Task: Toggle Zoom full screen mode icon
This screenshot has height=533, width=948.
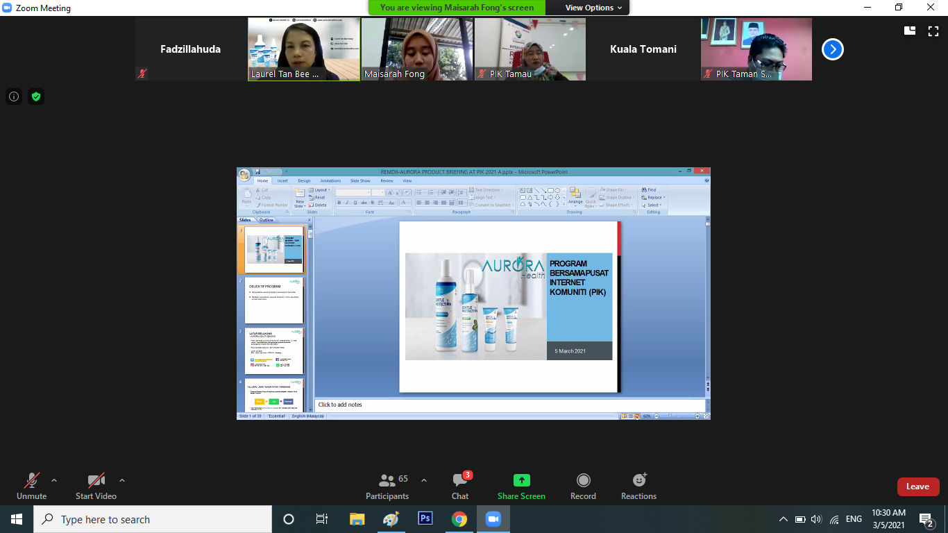Action: click(933, 31)
